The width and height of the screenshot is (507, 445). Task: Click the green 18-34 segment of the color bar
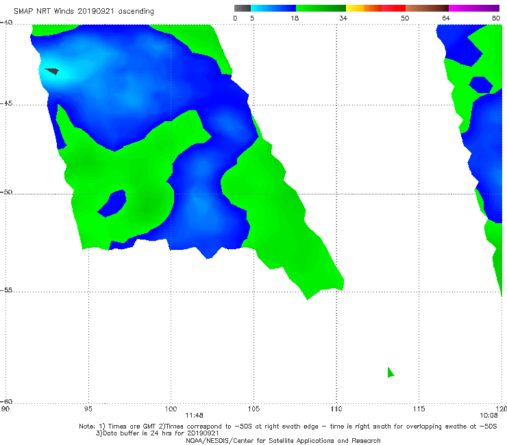(x=321, y=8)
